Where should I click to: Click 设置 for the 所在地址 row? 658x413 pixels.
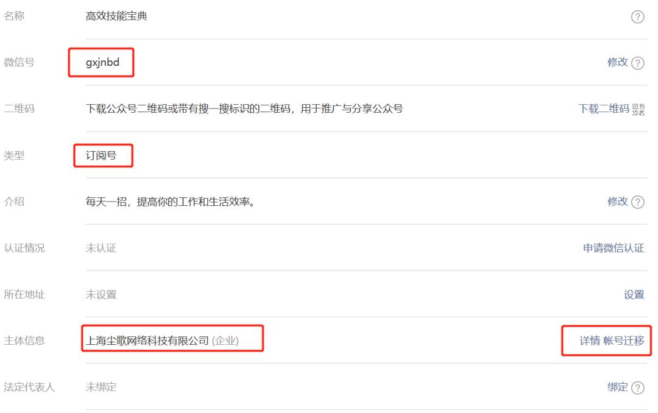click(x=634, y=295)
